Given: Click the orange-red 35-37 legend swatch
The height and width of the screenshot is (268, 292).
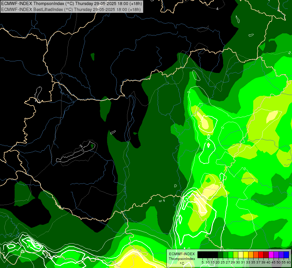Looking at the screenshot, I should 256,255.
